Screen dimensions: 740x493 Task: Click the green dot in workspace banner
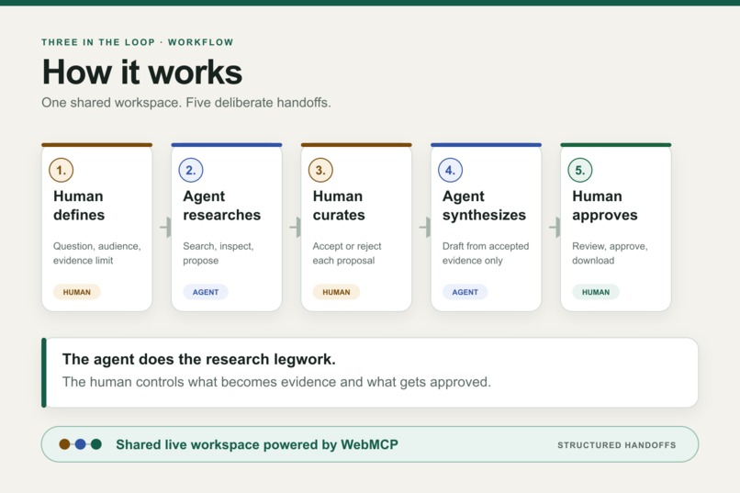[96, 444]
